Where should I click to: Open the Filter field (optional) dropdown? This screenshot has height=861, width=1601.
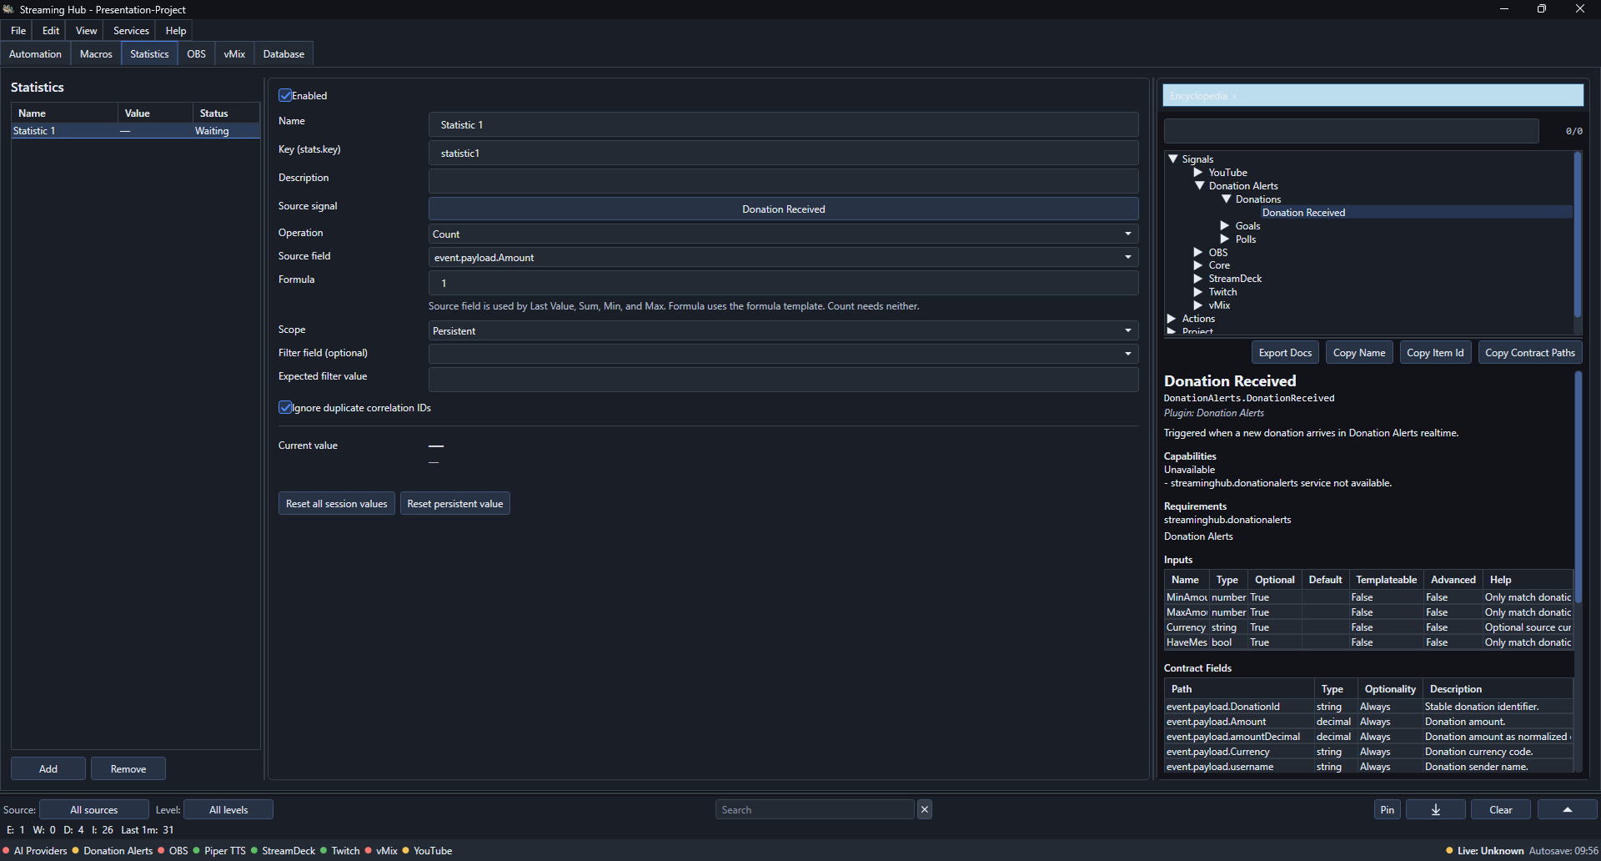coord(783,354)
